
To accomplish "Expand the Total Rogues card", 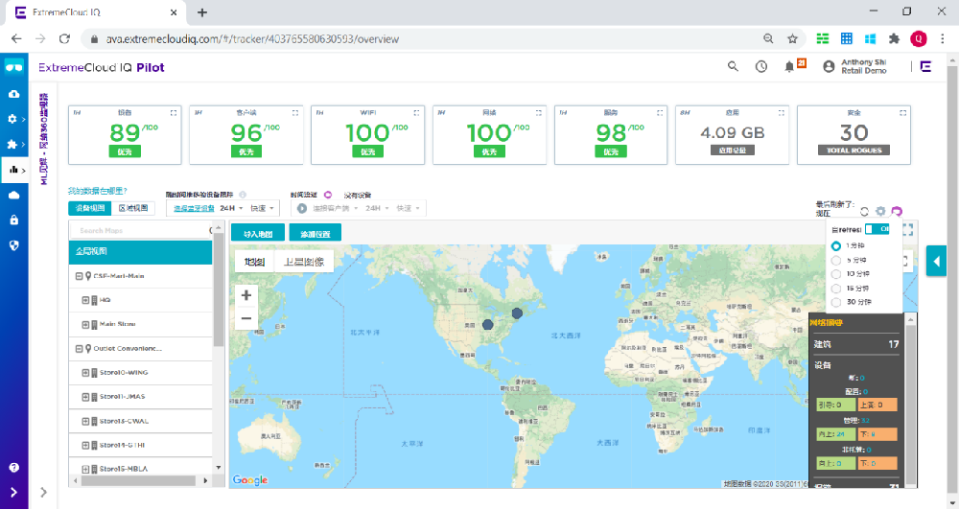I will pos(902,112).
